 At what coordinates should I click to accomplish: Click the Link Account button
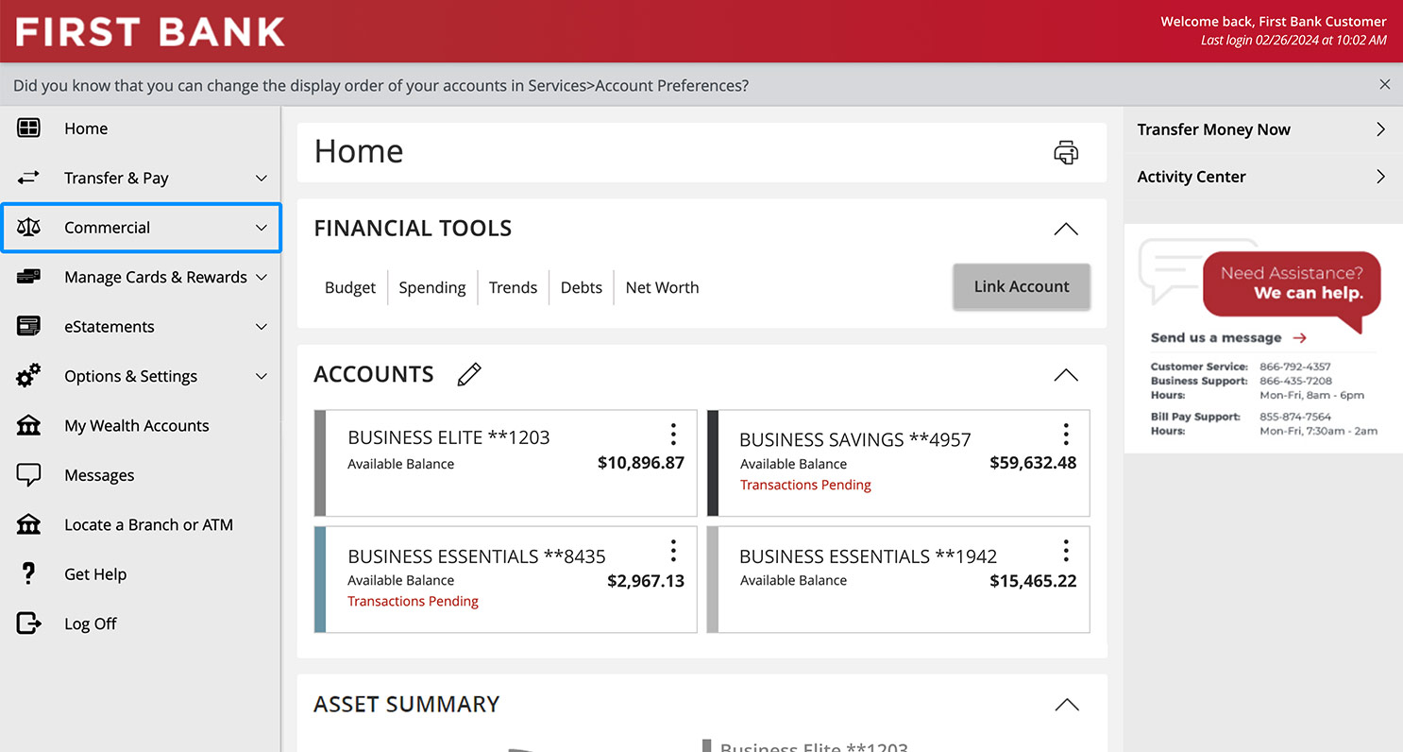(x=1022, y=286)
